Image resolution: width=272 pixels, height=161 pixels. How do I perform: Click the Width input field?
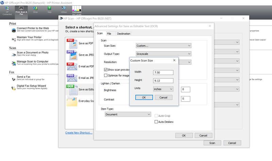(163, 73)
